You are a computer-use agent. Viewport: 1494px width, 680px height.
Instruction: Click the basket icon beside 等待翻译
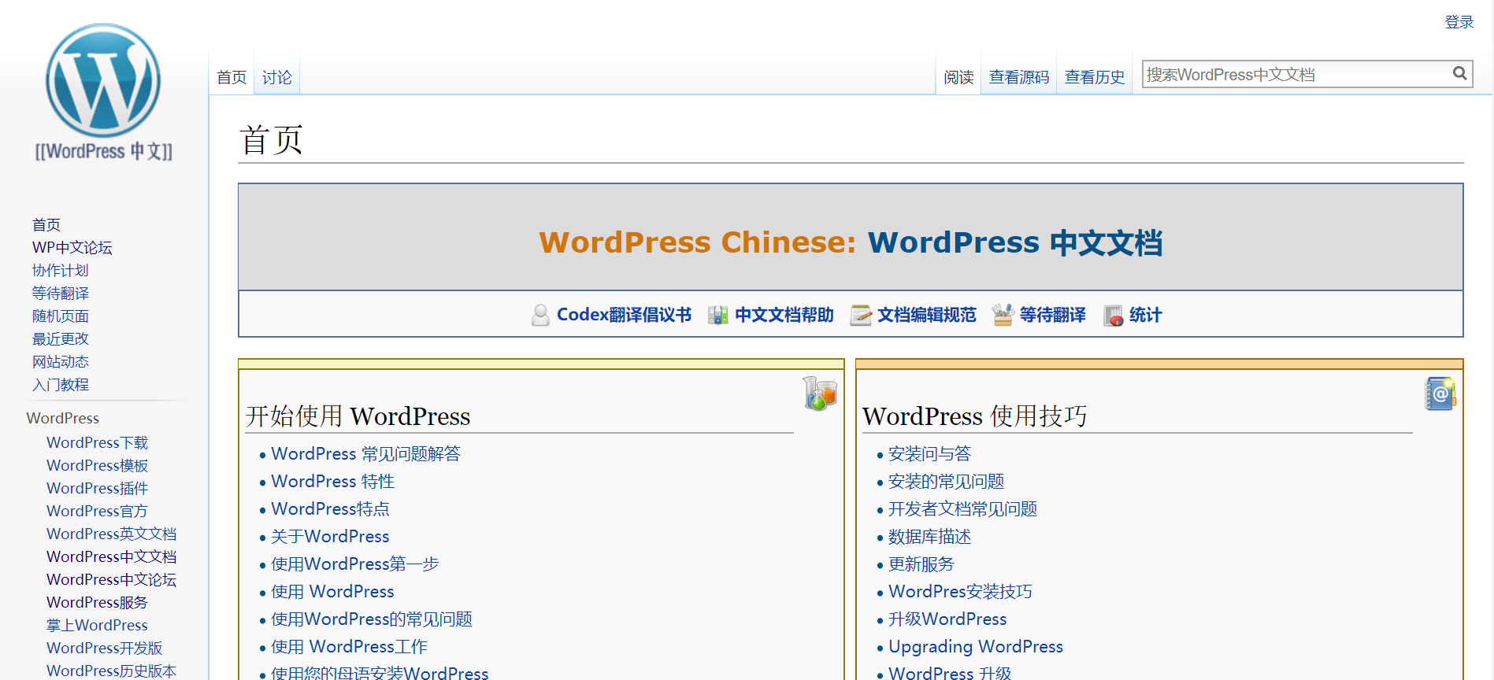pos(1003,315)
